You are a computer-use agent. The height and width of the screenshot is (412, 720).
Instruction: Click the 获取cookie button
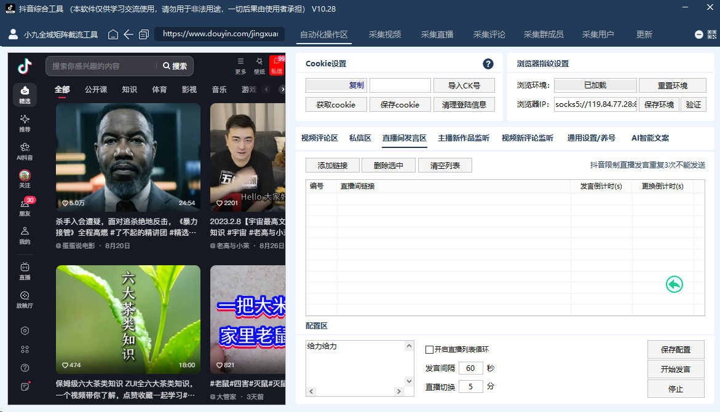tap(336, 104)
